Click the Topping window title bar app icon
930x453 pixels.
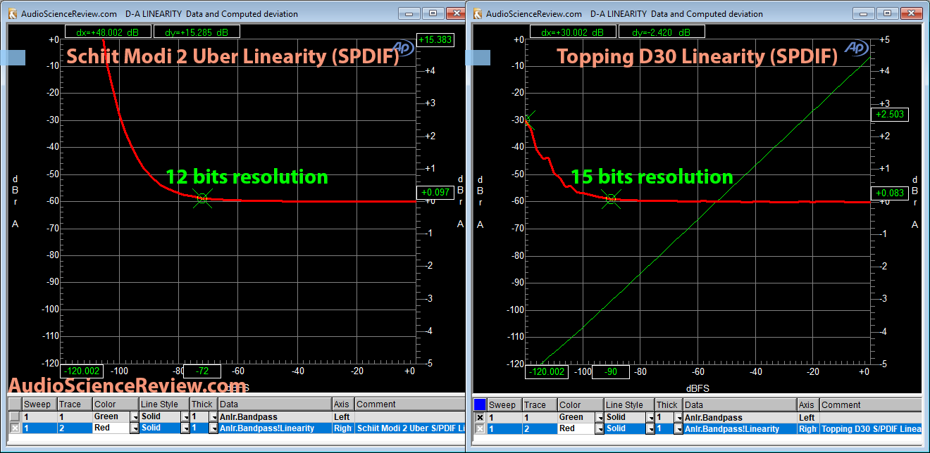tap(477, 13)
